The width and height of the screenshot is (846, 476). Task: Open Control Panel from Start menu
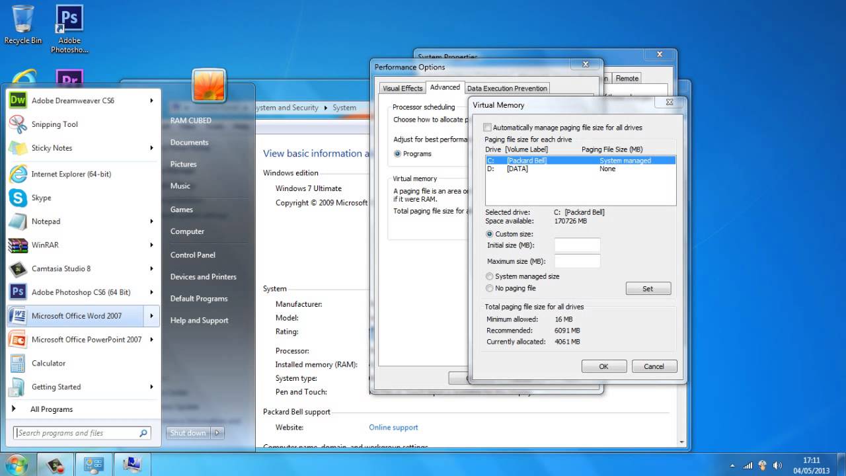point(193,255)
